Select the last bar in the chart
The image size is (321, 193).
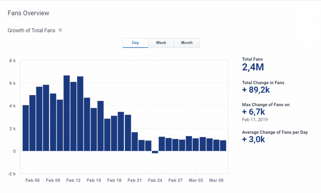tap(223, 145)
